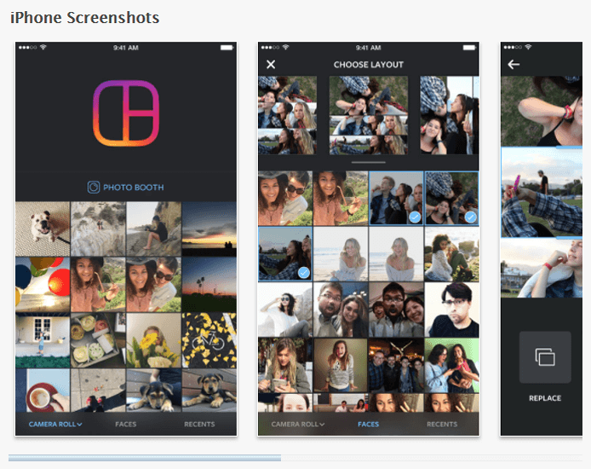Select Faces tab in second screenshot

[x=368, y=425]
